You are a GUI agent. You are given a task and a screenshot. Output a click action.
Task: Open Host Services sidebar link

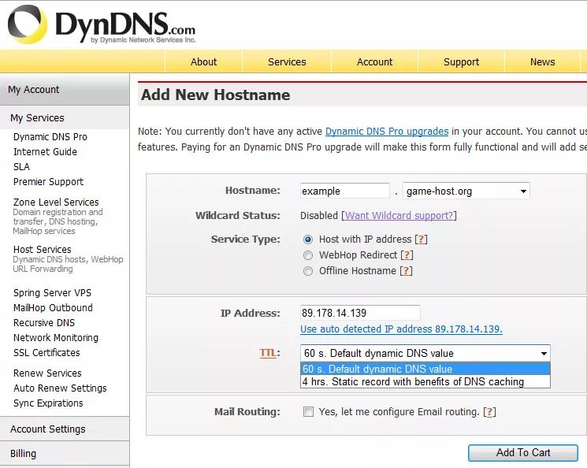tap(42, 249)
